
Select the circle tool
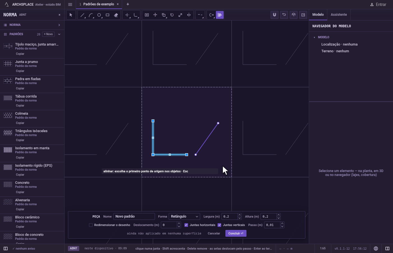coord(99,15)
